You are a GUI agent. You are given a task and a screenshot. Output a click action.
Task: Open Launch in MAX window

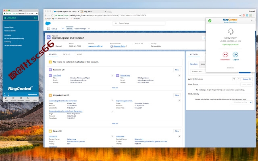pyautogui.click(x=28, y=99)
